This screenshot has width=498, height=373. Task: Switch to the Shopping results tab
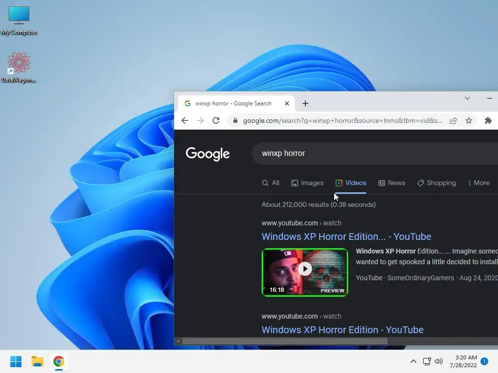[x=437, y=183]
